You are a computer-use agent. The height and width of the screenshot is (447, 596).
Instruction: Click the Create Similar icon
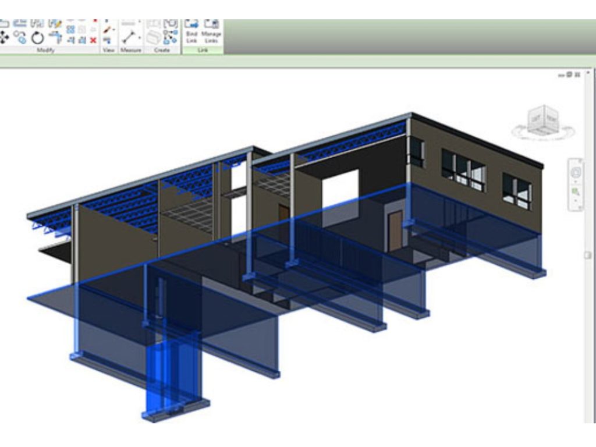171,37
